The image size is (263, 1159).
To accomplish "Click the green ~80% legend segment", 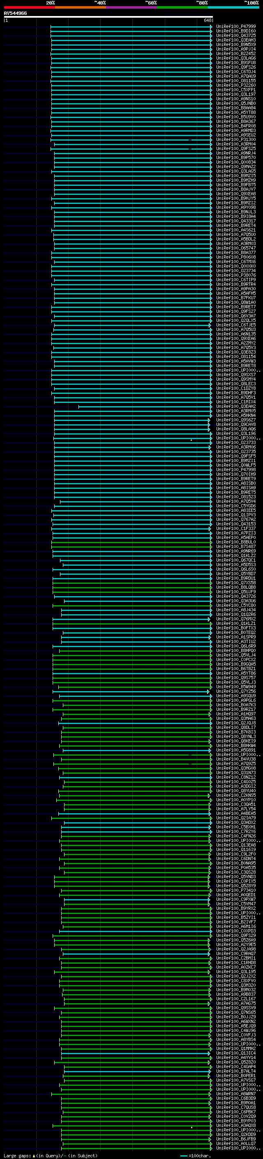I will (182, 7).
